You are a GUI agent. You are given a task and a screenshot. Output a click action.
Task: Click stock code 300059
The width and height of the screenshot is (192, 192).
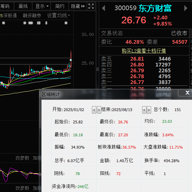(126, 8)
